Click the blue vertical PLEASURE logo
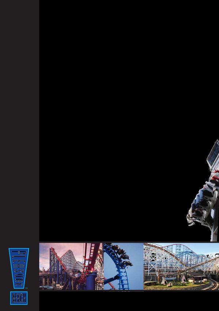This screenshot has width=219, height=311. [x=19, y=268]
